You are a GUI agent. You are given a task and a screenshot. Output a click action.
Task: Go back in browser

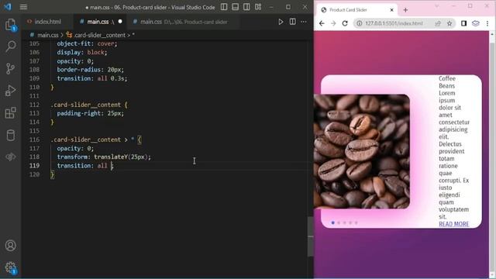click(322, 23)
